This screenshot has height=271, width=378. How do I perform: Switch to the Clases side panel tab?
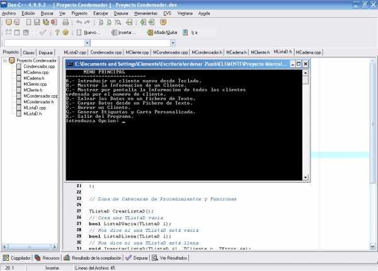[29, 52]
